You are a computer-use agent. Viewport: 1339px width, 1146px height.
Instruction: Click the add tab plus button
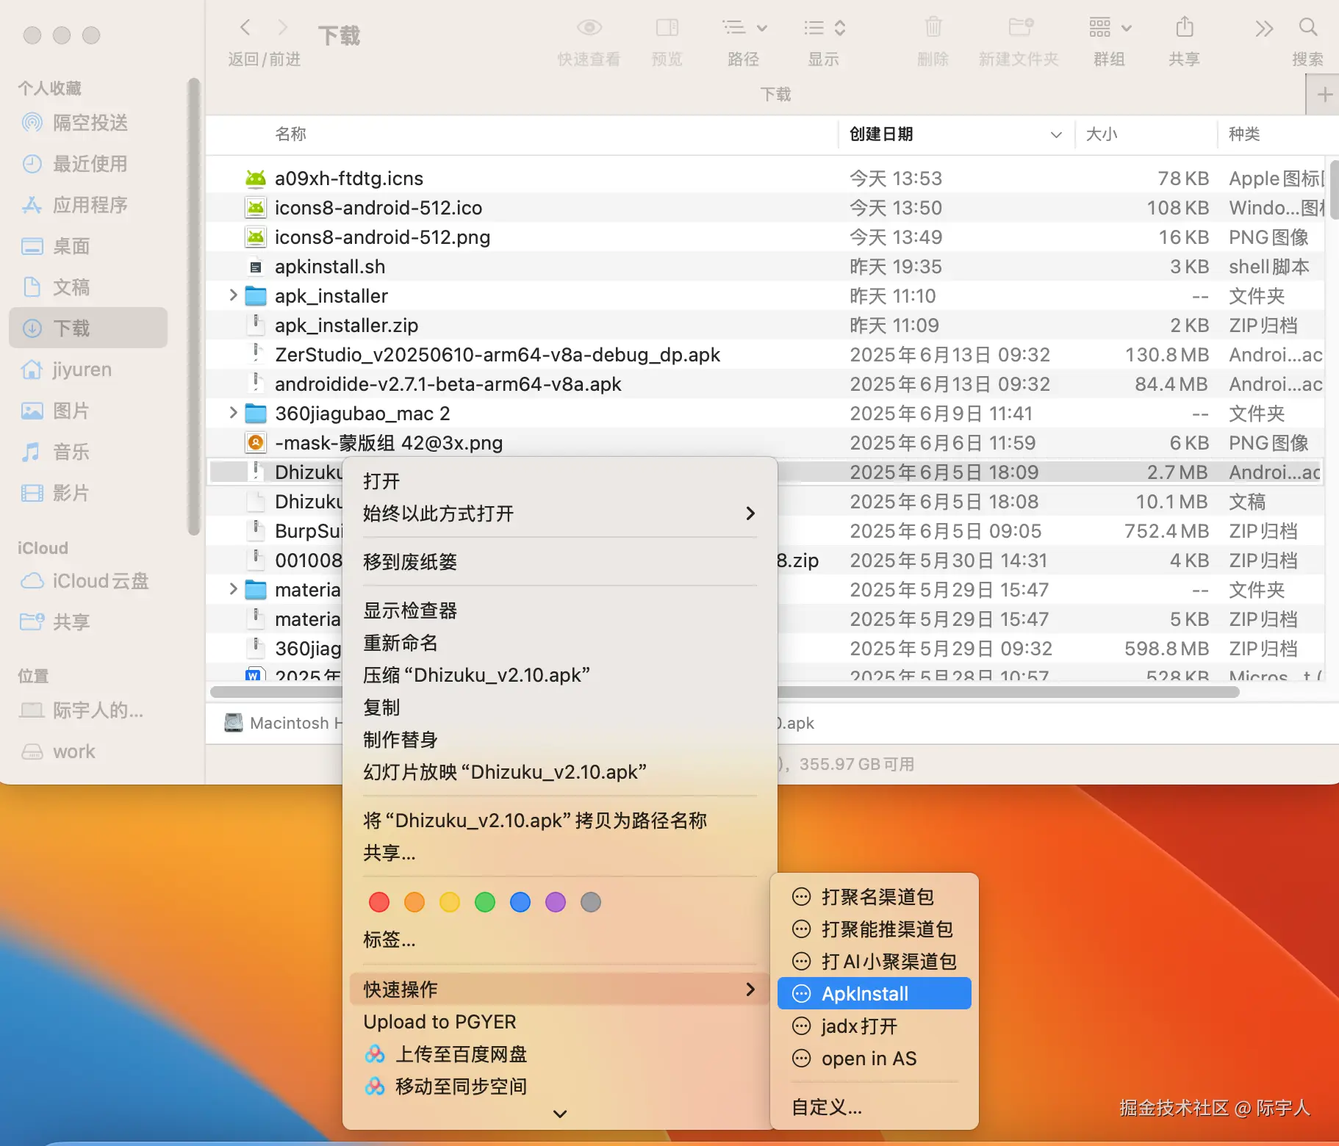[x=1324, y=95]
